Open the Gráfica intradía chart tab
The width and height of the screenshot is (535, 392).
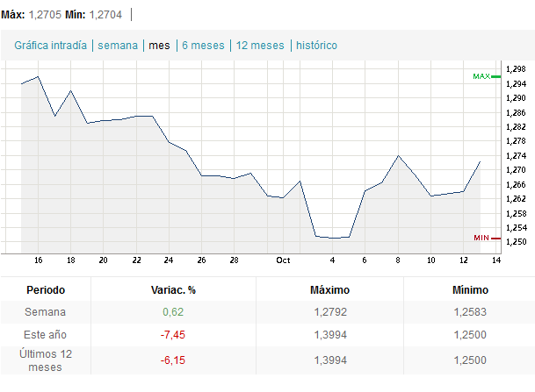tap(50, 45)
